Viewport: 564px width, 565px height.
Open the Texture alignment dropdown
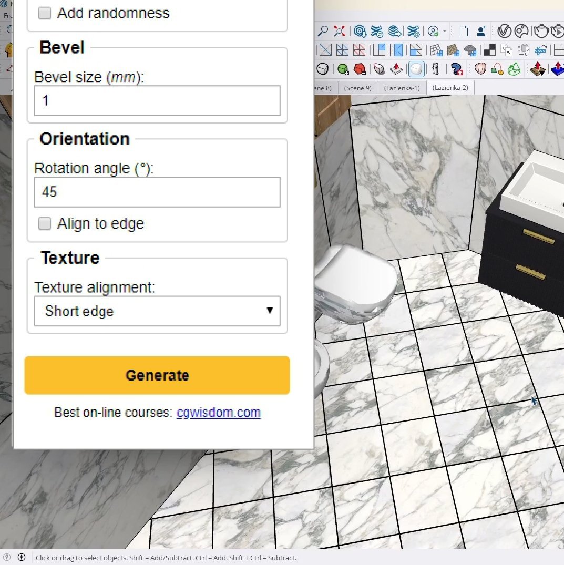click(x=271, y=311)
